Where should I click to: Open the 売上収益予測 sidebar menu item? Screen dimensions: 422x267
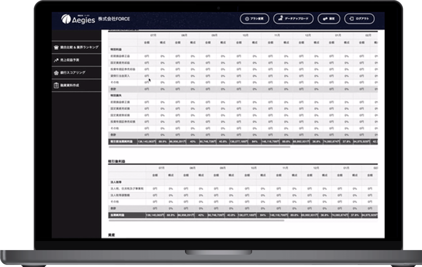click(70, 60)
